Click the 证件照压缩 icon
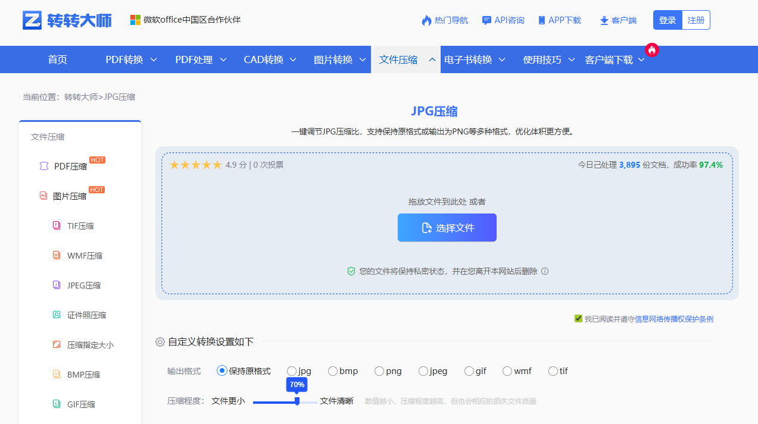Screen dimensions: 758x424 pos(57,315)
